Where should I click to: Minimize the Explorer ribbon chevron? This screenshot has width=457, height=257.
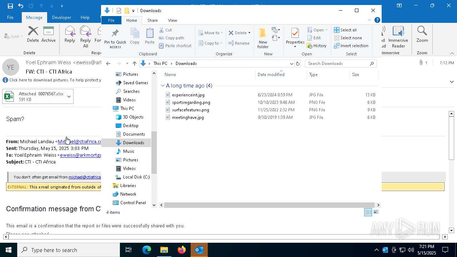[x=370, y=20]
